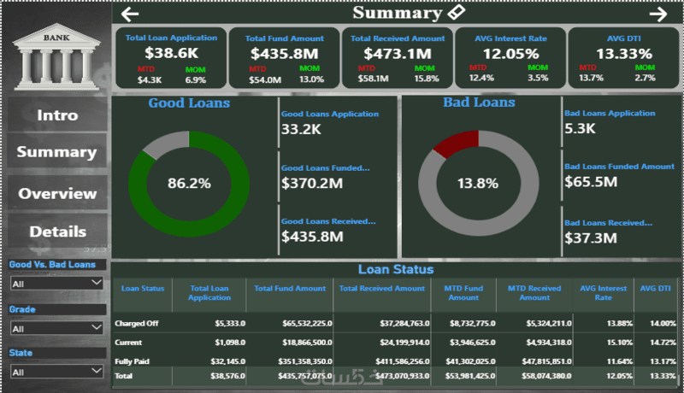Click the Loan Status table title
684x393 pixels.
click(396, 269)
